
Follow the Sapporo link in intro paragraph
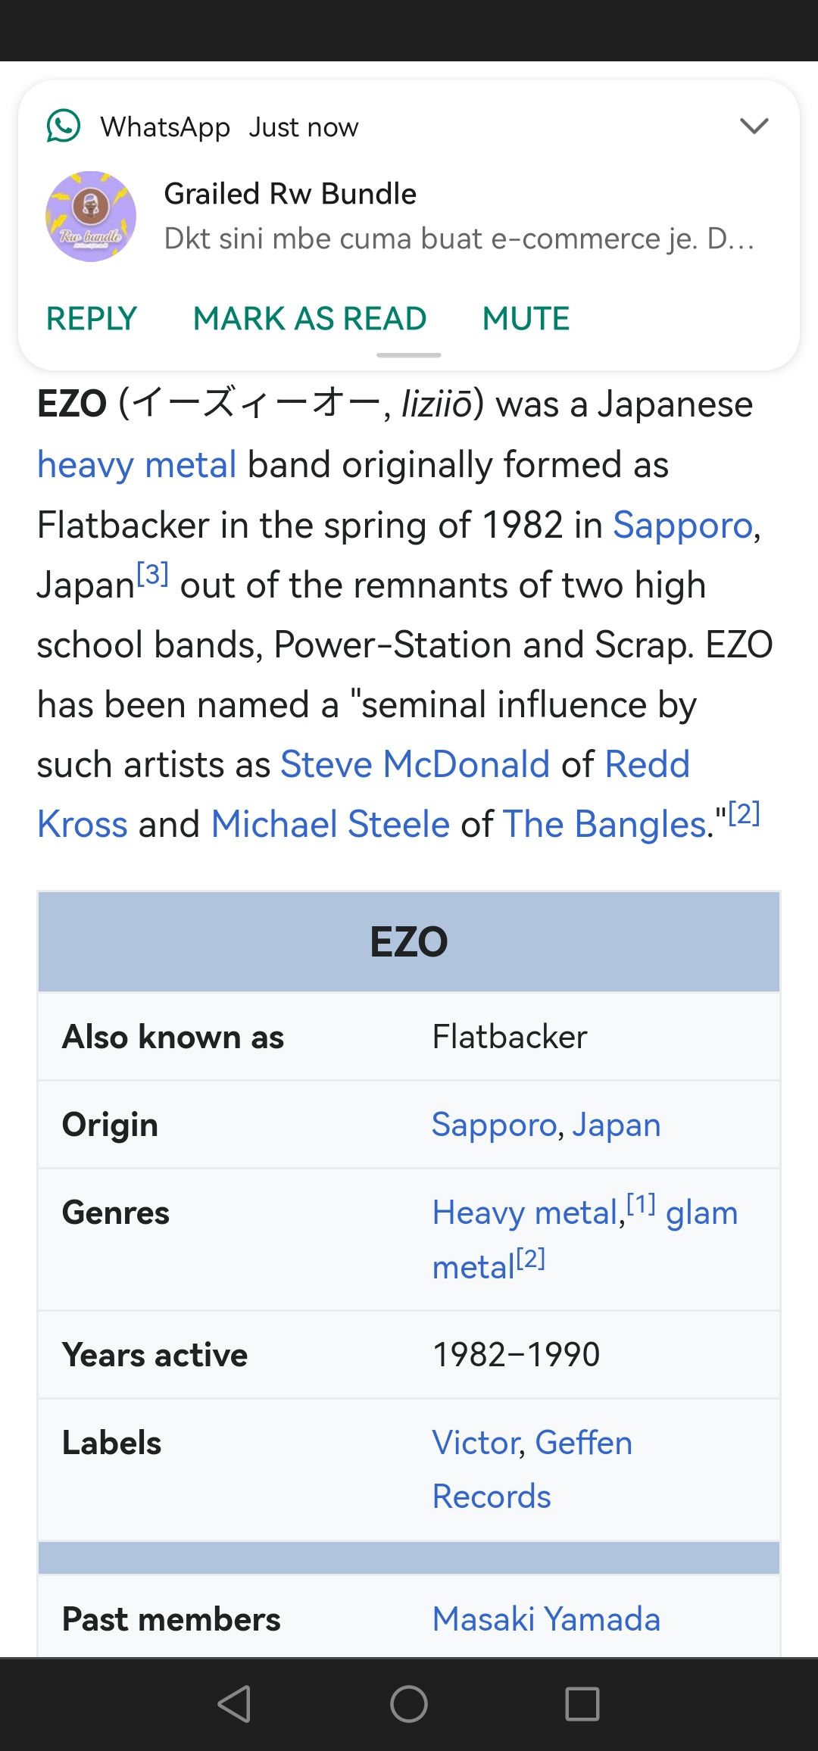tap(683, 525)
